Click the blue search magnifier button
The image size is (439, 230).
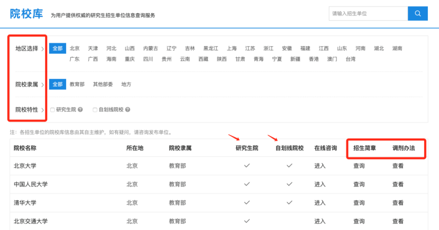417,13
